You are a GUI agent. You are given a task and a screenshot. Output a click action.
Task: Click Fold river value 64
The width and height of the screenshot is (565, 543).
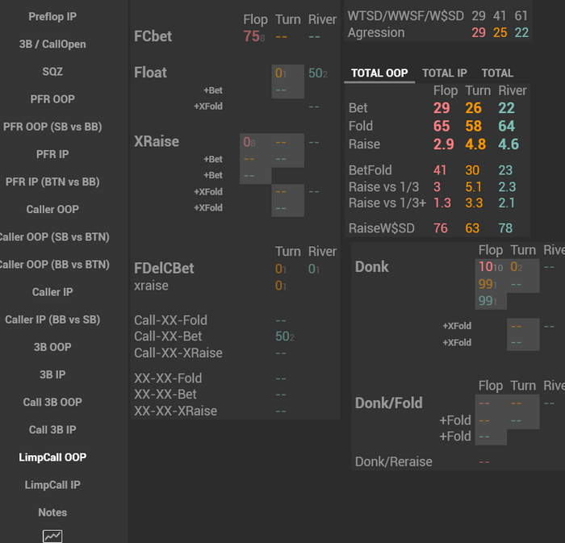coord(507,126)
